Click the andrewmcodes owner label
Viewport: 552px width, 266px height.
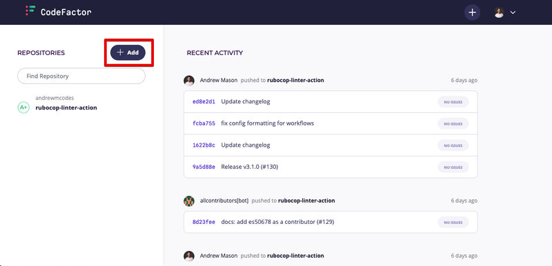55,98
